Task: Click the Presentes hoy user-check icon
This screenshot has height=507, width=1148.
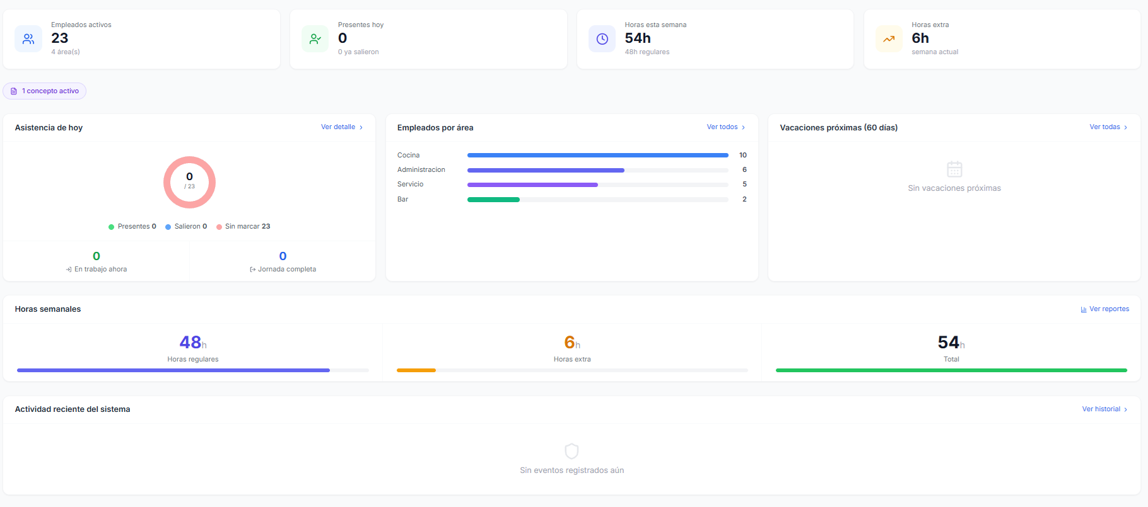Action: pyautogui.click(x=315, y=39)
